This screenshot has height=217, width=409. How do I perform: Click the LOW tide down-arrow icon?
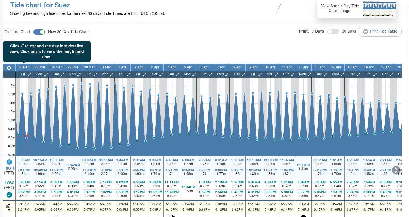pos(9,195)
